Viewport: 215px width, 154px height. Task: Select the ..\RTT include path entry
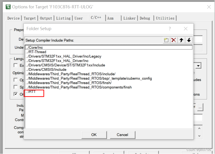(x=109, y=92)
